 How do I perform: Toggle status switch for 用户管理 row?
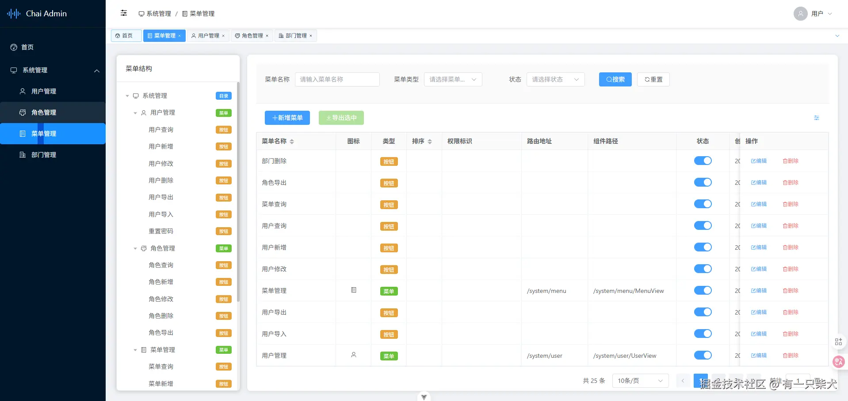(x=703, y=355)
